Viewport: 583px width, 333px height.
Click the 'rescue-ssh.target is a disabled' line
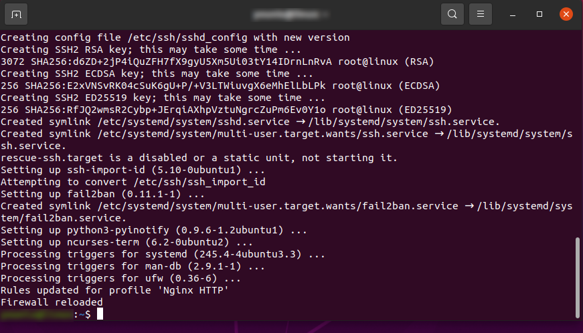pyautogui.click(x=199, y=158)
